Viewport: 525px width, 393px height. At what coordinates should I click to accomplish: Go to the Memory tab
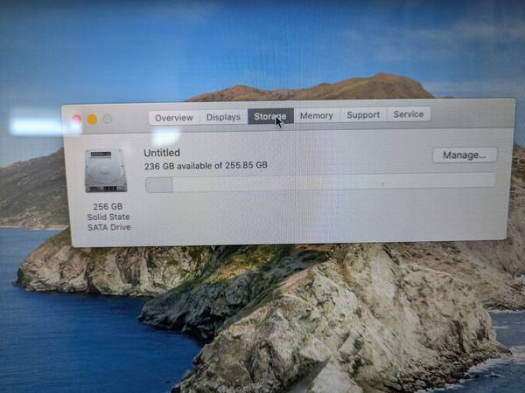pyautogui.click(x=316, y=115)
